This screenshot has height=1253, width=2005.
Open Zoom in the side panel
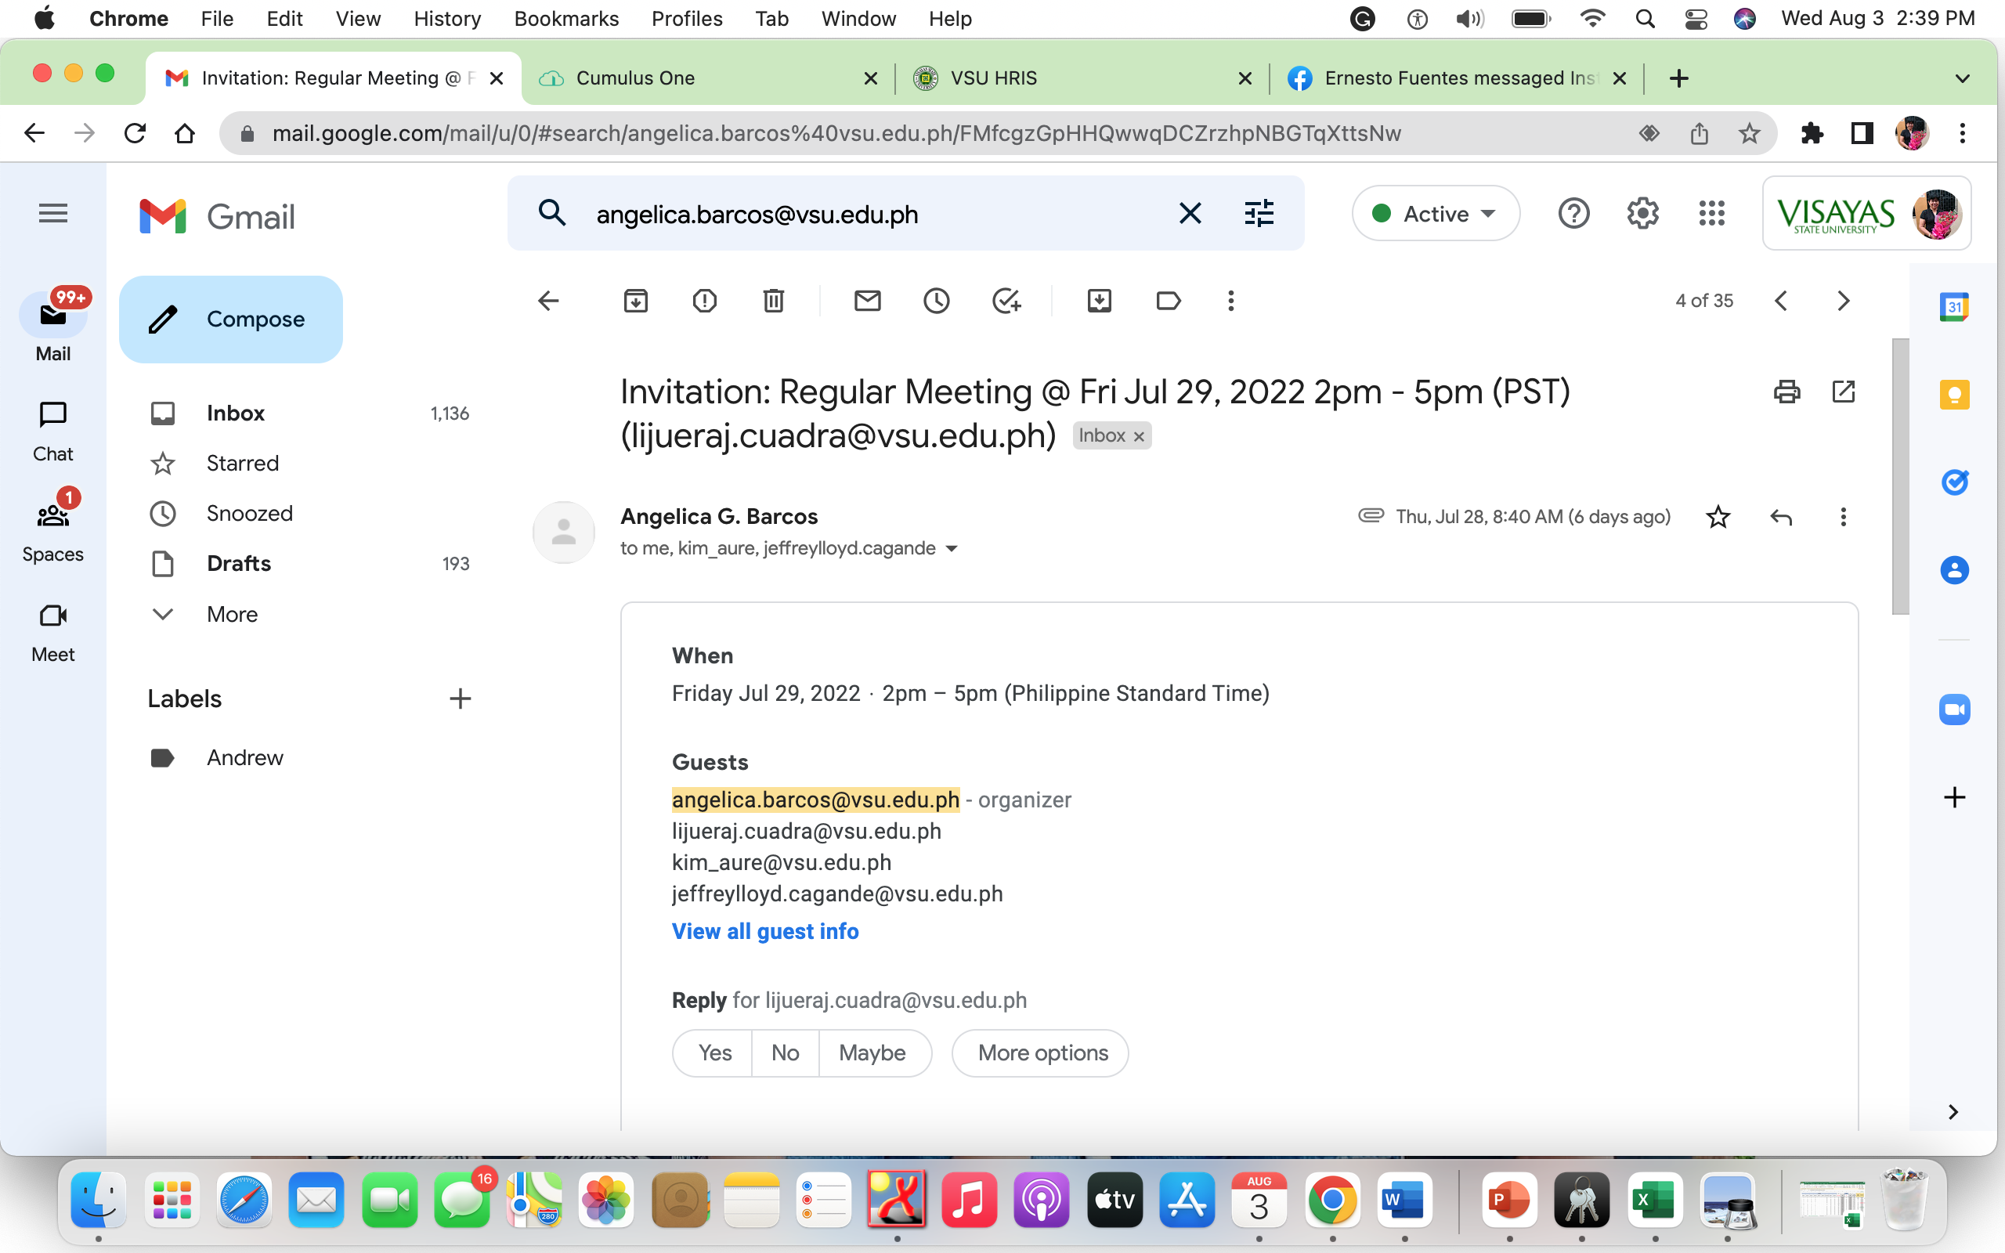1953,710
